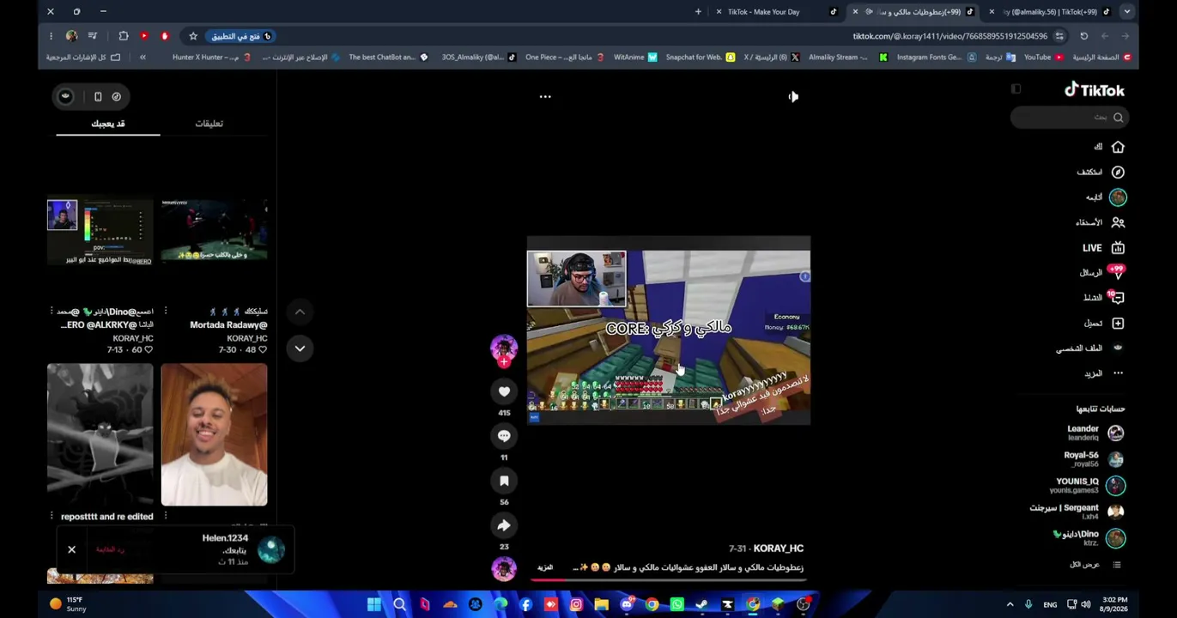This screenshot has height=618, width=1177.
Task: Click the Open in app (فتح في التطبيق) chip
Action: pyautogui.click(x=241, y=36)
